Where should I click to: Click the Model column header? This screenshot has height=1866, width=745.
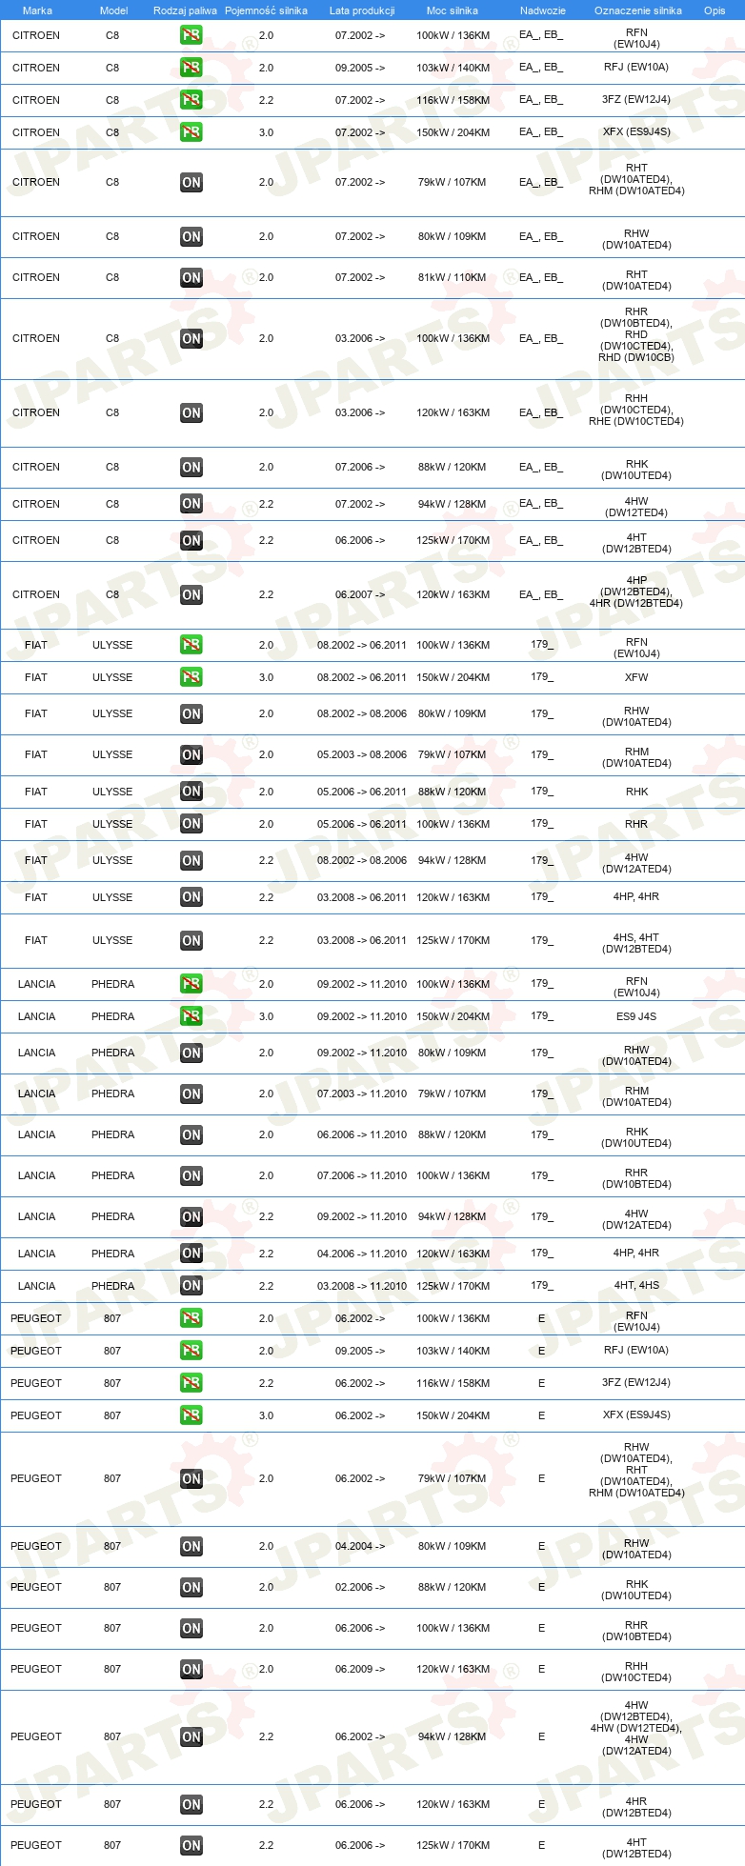[113, 10]
